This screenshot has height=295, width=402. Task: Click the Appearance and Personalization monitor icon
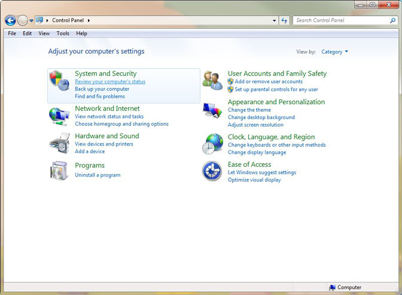coord(212,111)
